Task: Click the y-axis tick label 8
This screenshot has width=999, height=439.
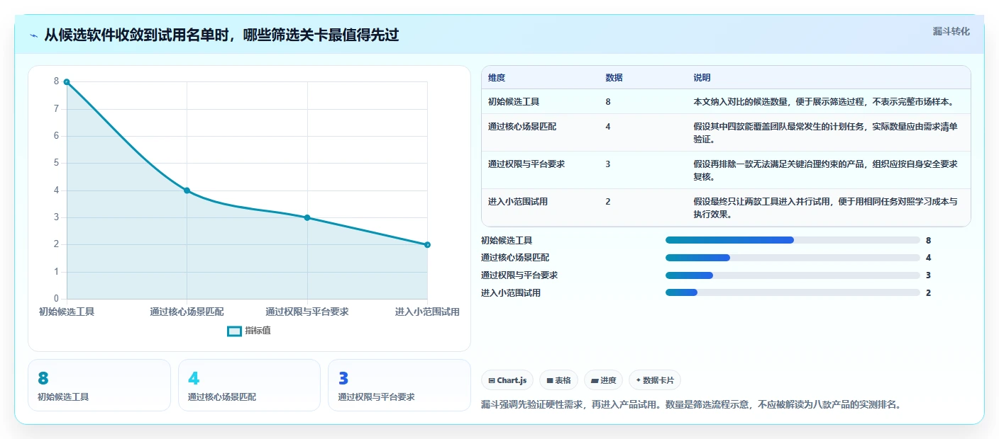Action: pos(56,81)
